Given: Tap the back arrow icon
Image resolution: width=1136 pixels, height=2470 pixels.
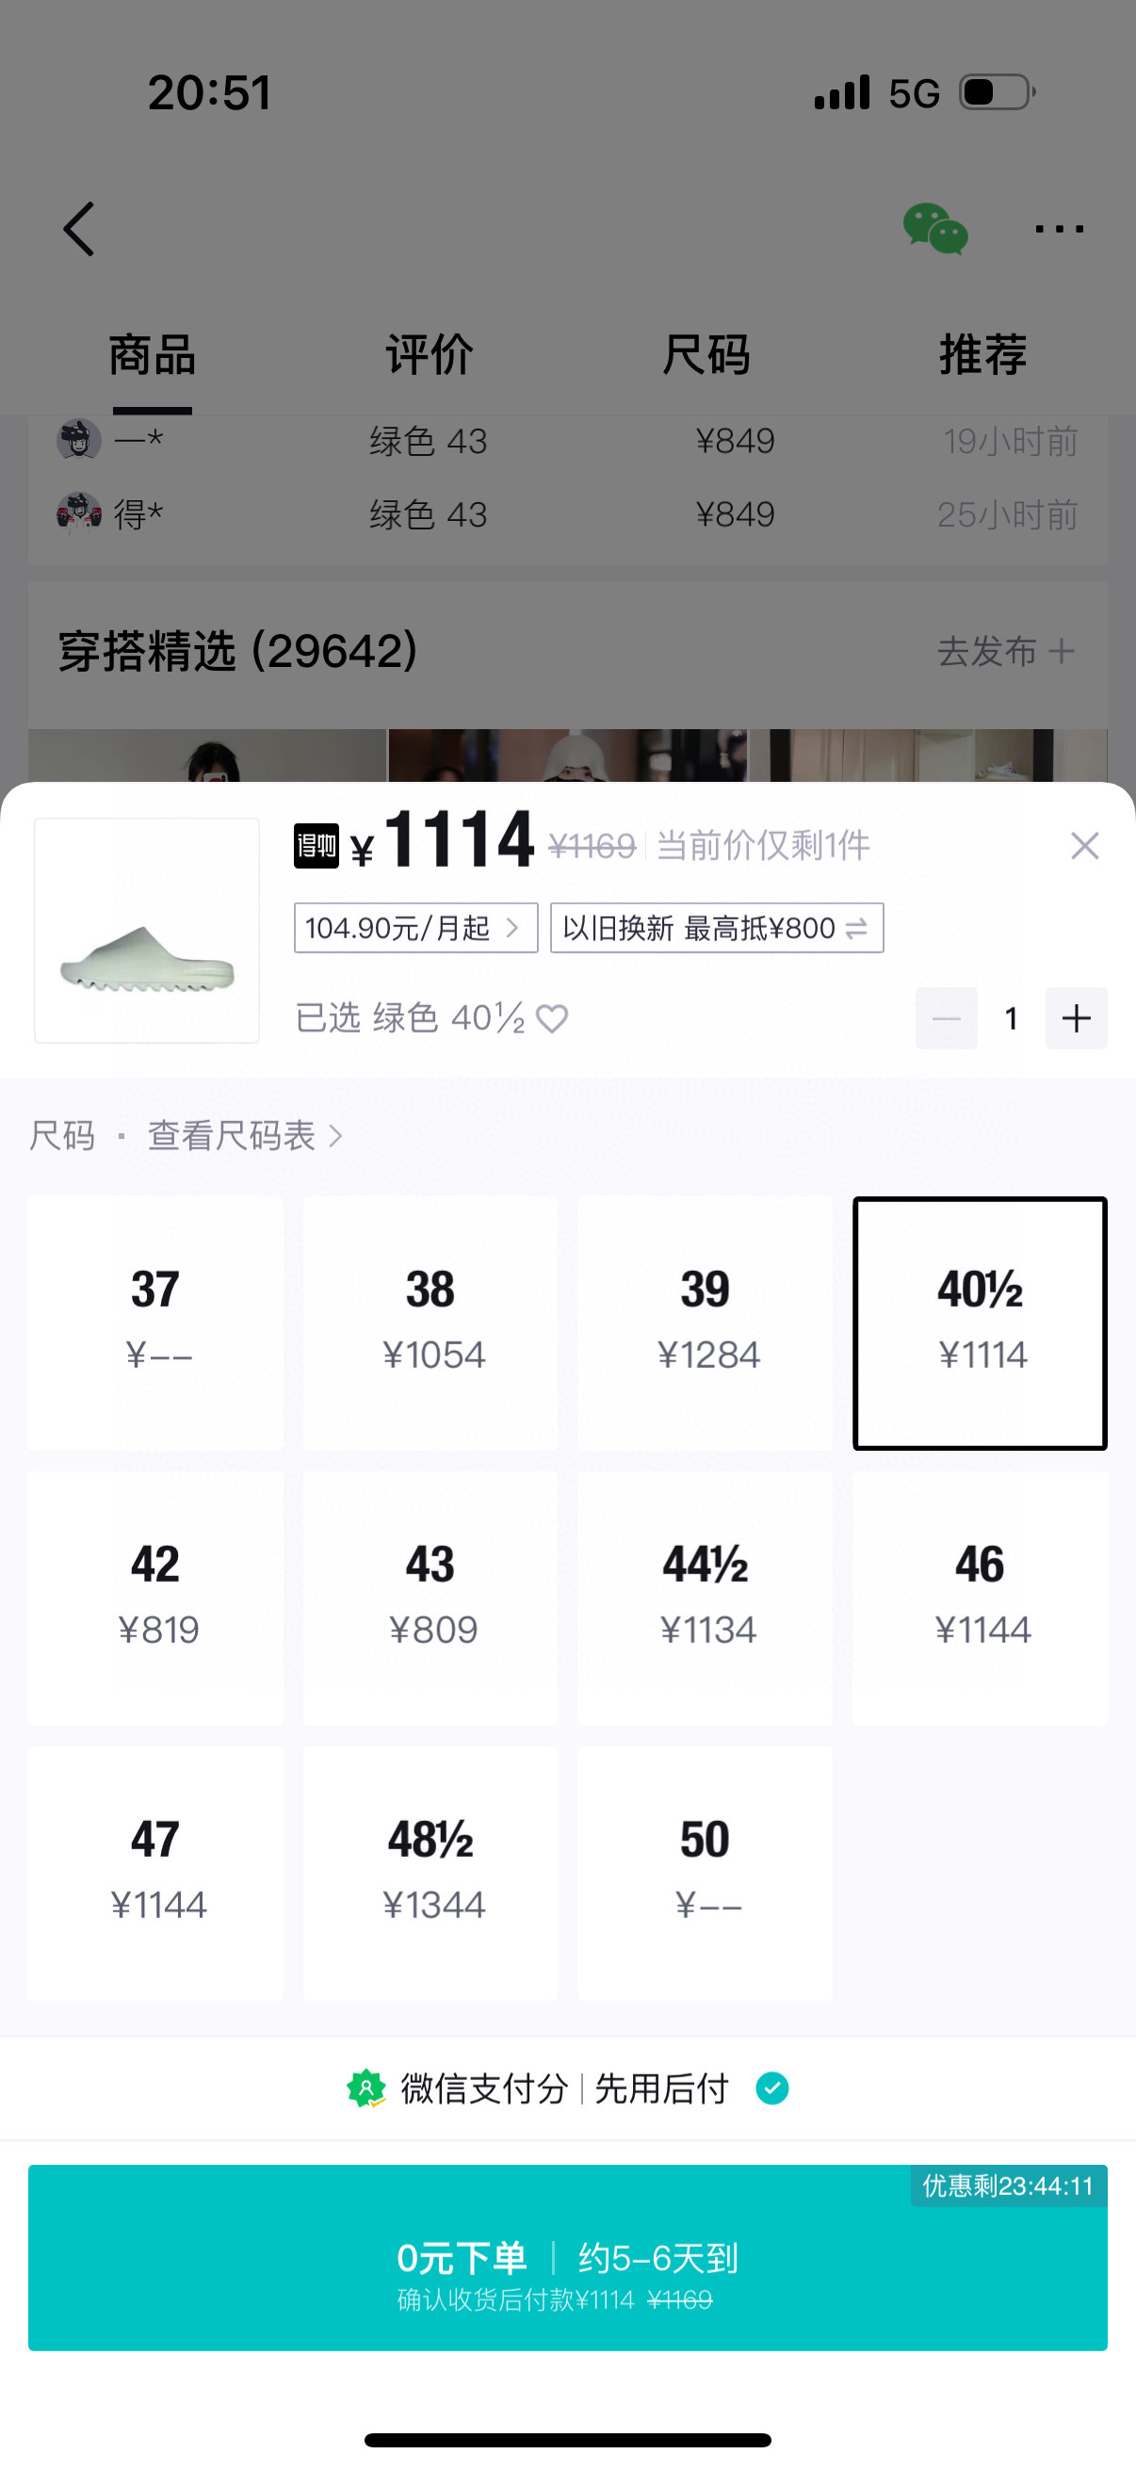Looking at the screenshot, I should point(79,229).
